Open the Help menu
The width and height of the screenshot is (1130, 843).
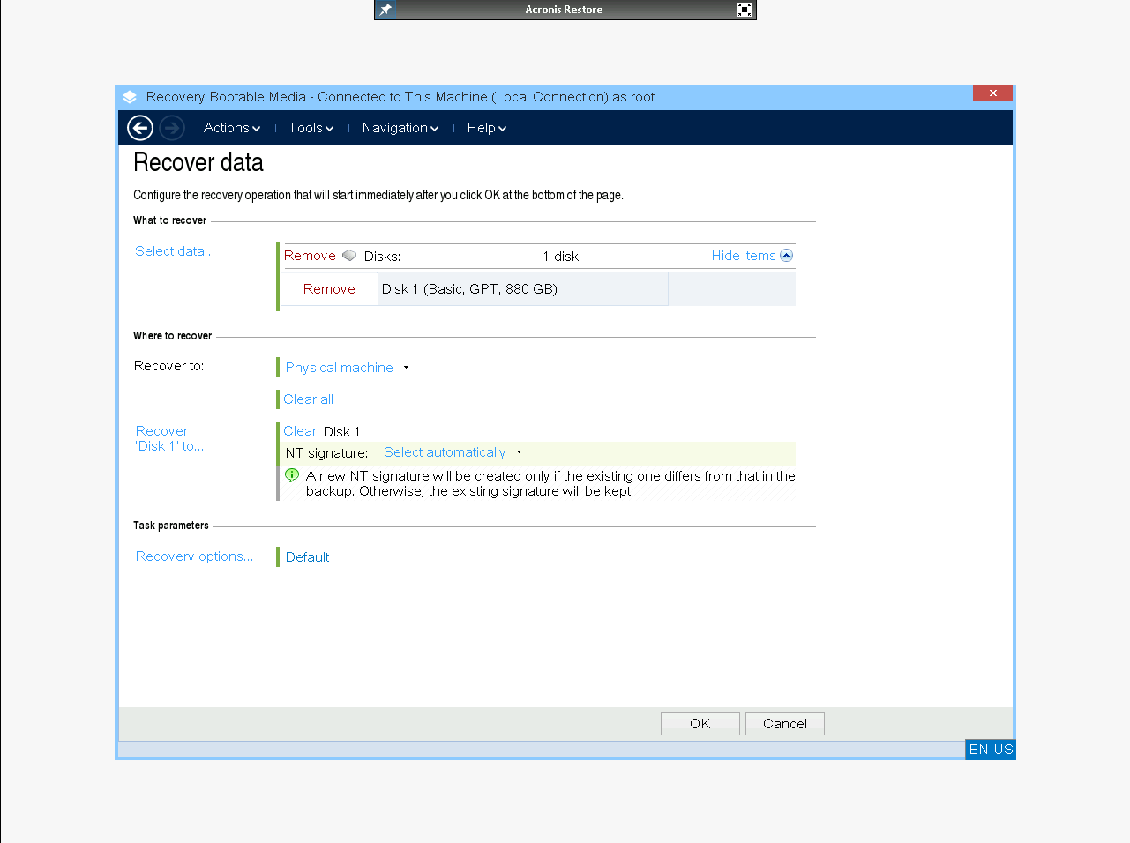coord(487,128)
